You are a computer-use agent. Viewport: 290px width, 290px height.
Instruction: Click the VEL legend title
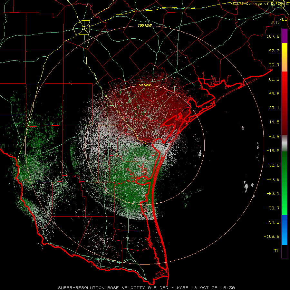coord(283,19)
